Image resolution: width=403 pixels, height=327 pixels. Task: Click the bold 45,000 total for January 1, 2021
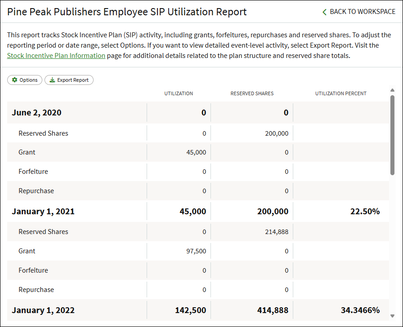(x=193, y=212)
